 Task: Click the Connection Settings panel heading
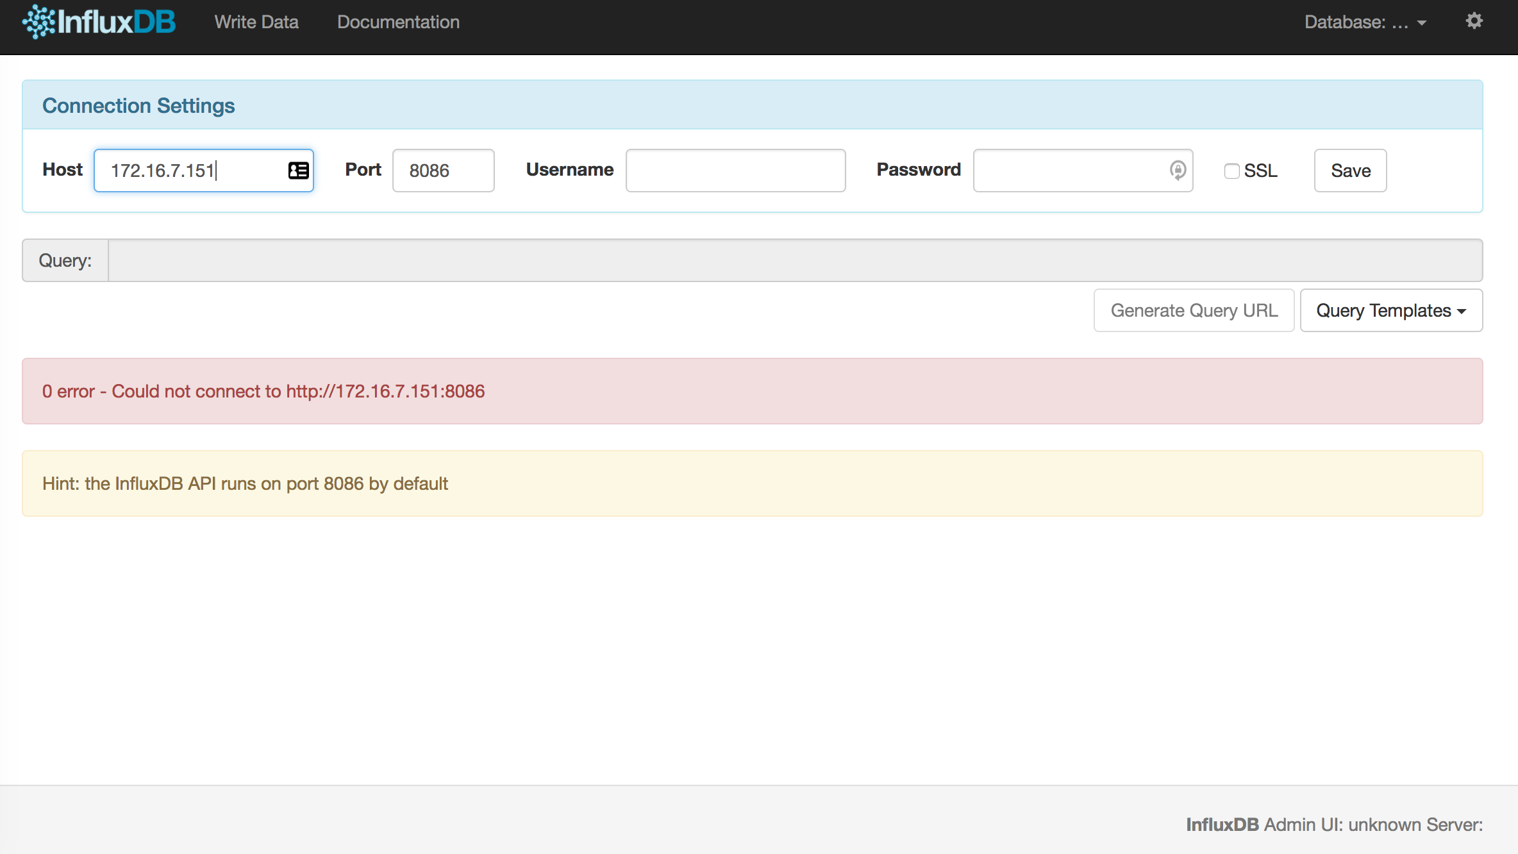(x=138, y=106)
